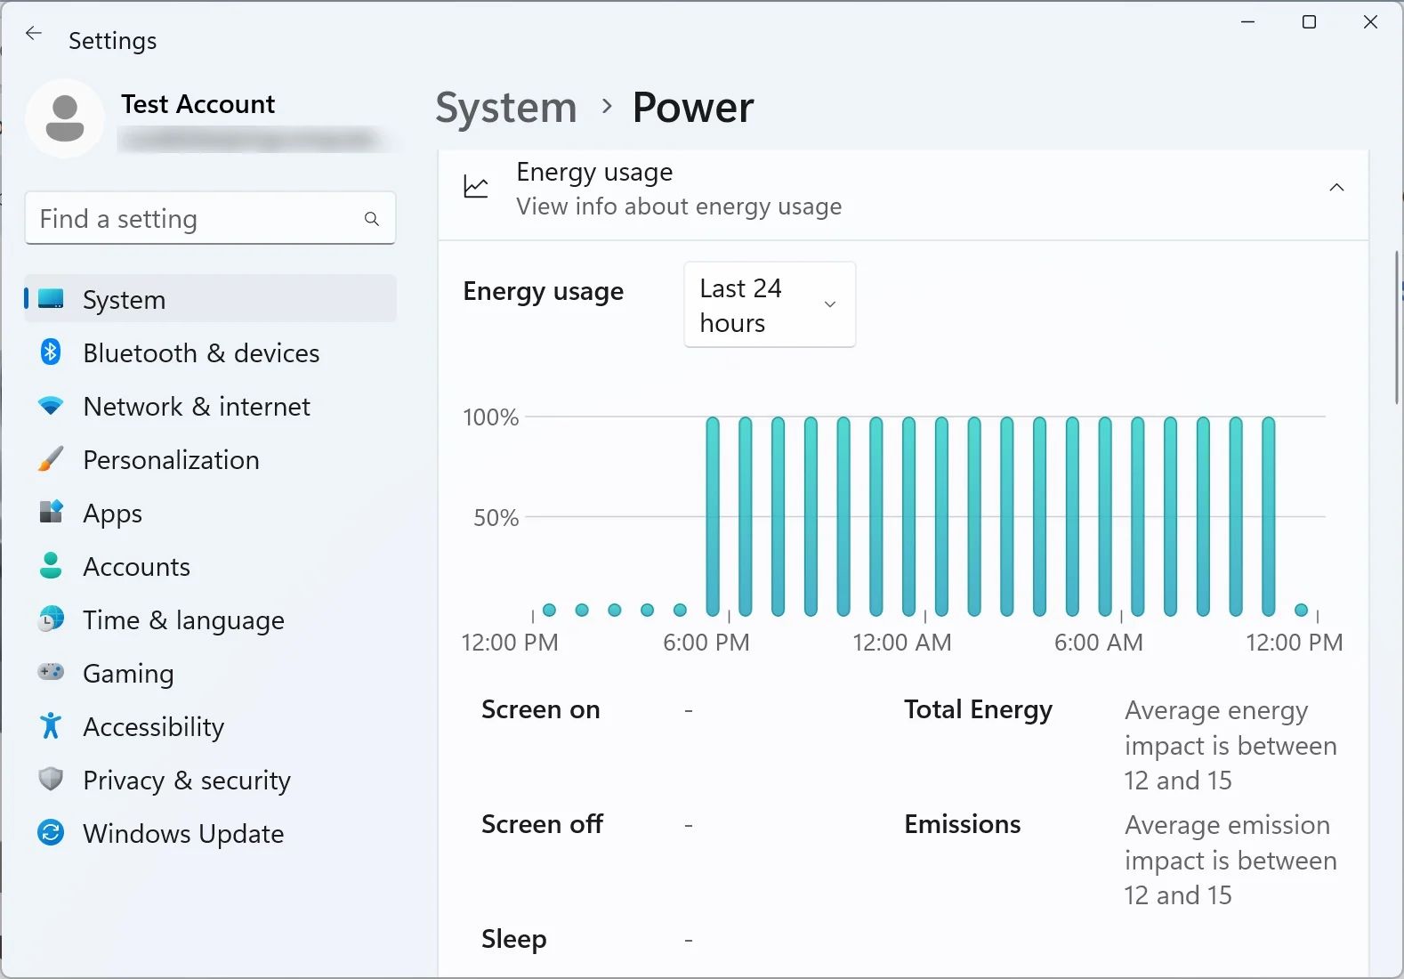Screen dimensions: 1404x979
Task: Open the Apps settings category
Action: coord(112,514)
